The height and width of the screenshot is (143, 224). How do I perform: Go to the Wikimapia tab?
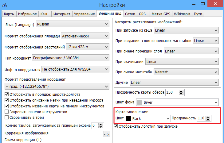pos(182,14)
